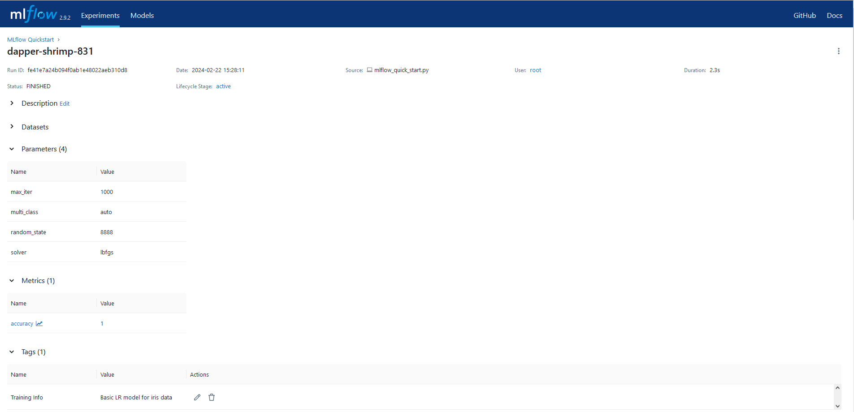Screen dimensions: 854x412
Task: Collapse the Parameters (4) section
Action: (x=12, y=149)
